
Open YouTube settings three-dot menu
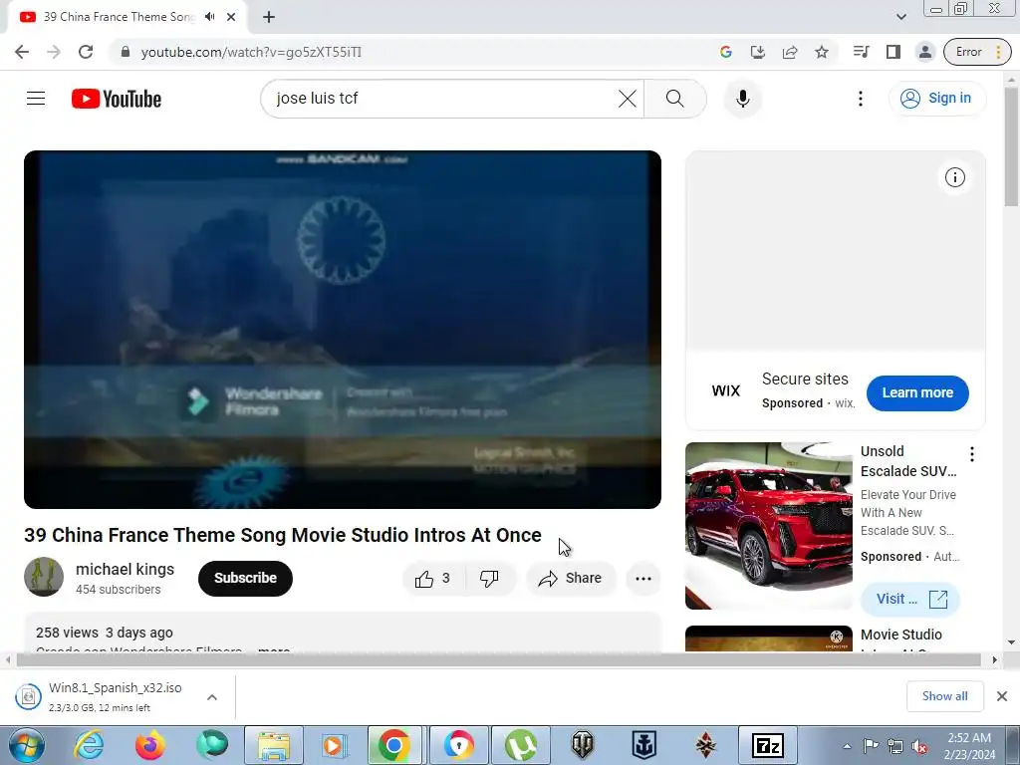pos(860,99)
